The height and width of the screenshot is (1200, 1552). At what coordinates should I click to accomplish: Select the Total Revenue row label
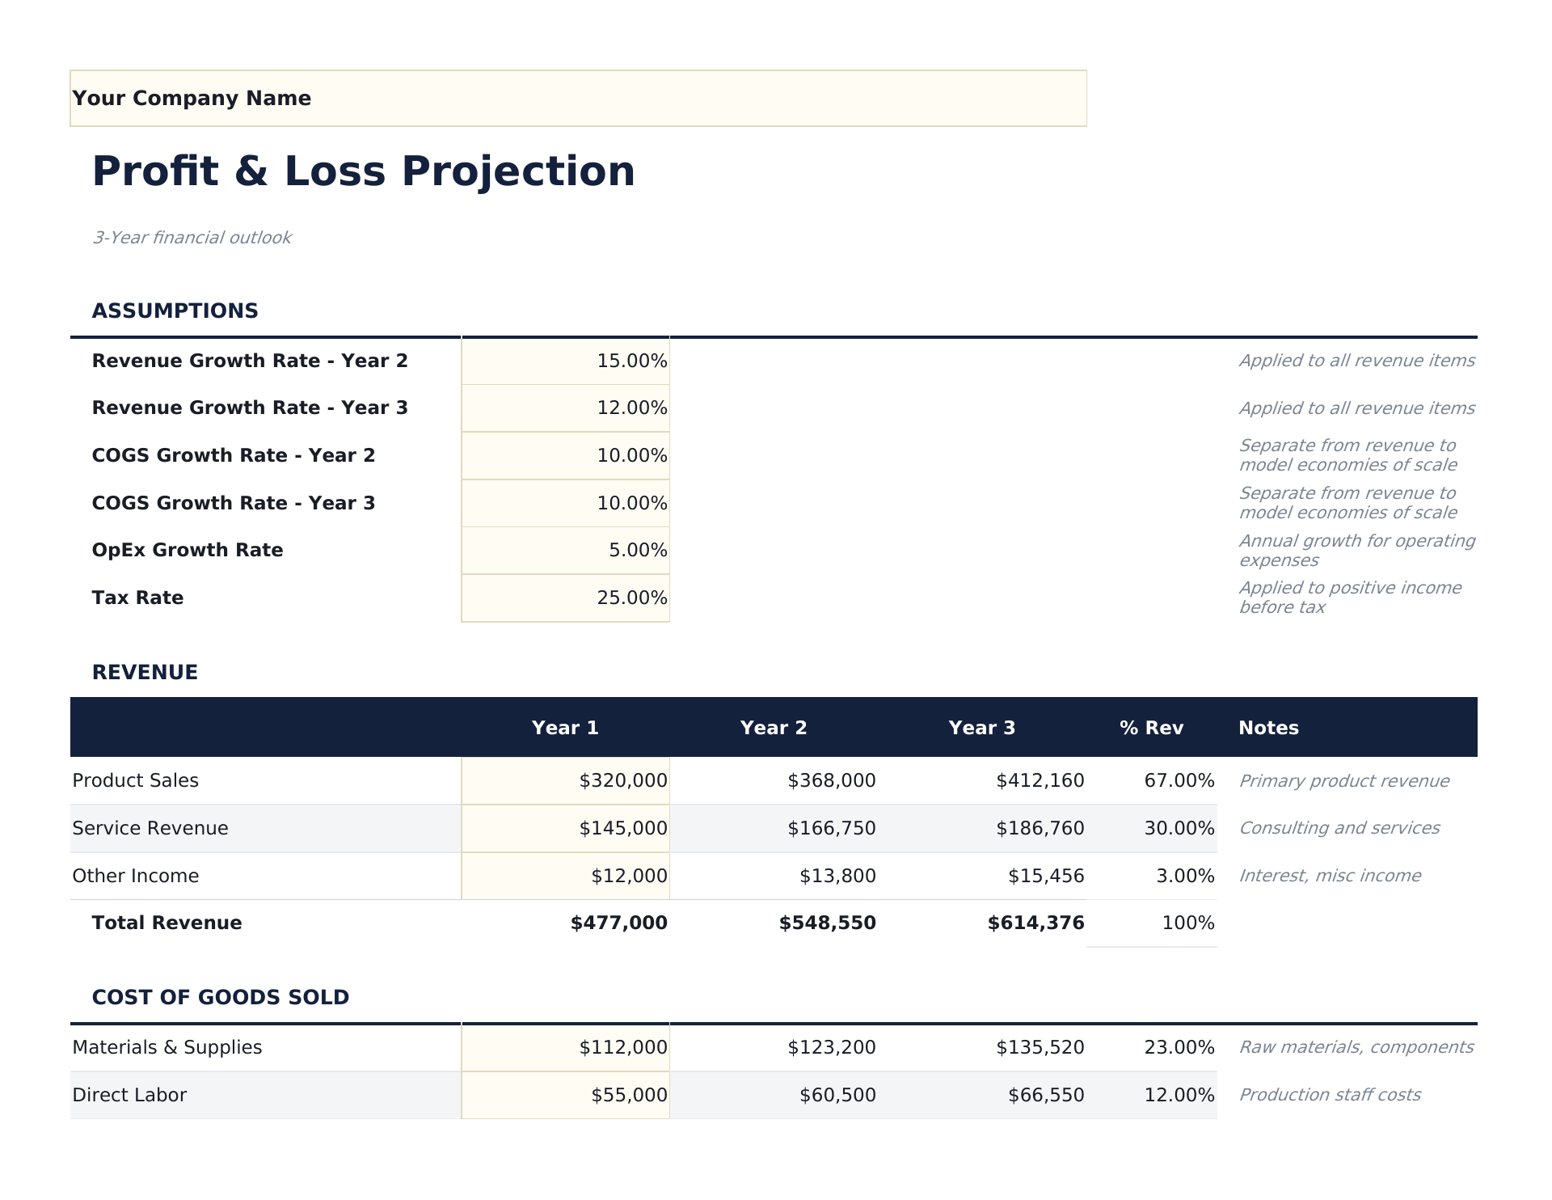coord(166,923)
